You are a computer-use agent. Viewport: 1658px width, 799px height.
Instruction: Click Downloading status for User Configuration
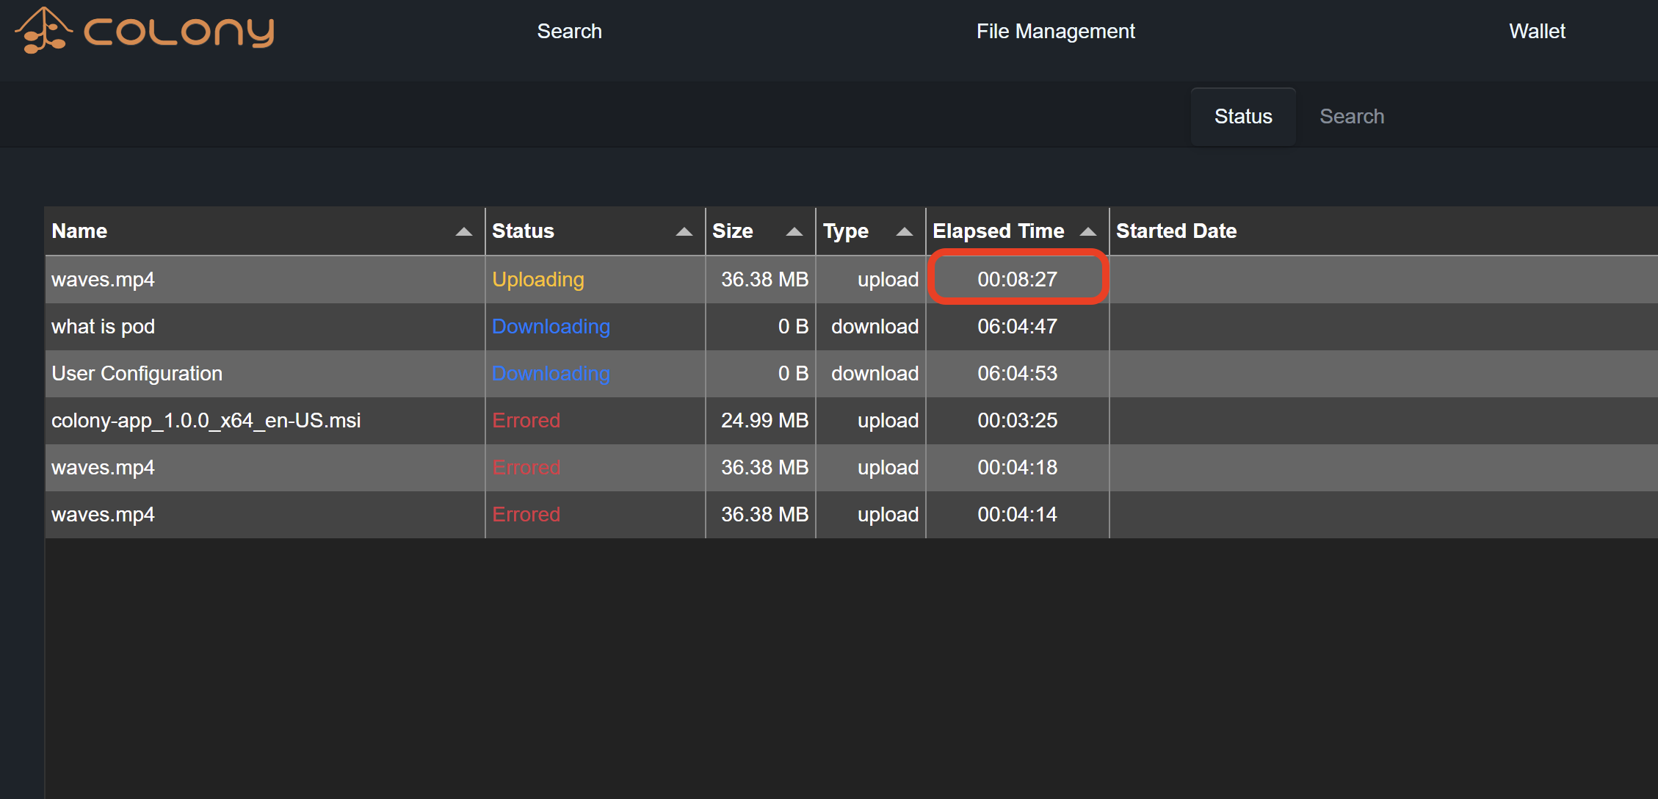pyautogui.click(x=550, y=374)
